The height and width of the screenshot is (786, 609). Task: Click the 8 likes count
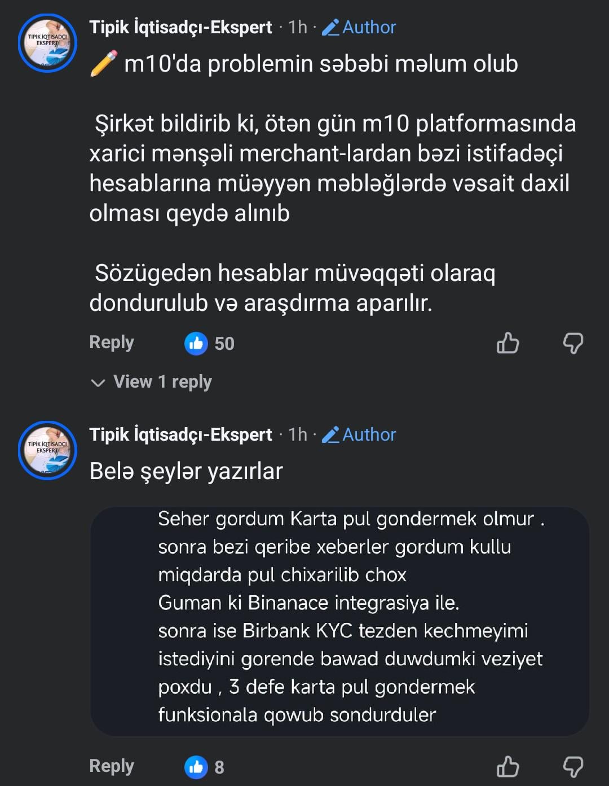coord(219,767)
